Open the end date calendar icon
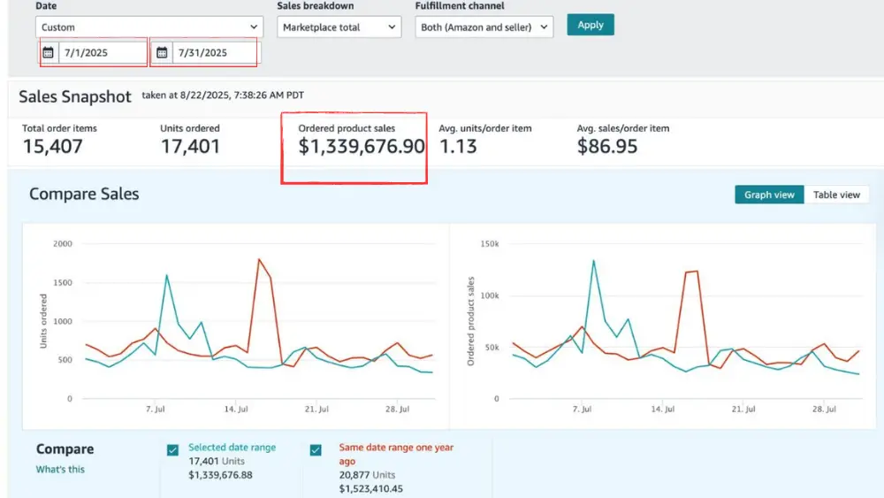This screenshot has height=498, width=884. point(162,53)
